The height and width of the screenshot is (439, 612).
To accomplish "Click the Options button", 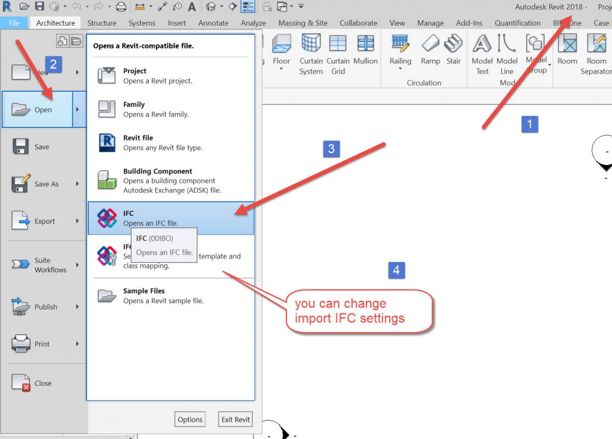I will (x=190, y=419).
